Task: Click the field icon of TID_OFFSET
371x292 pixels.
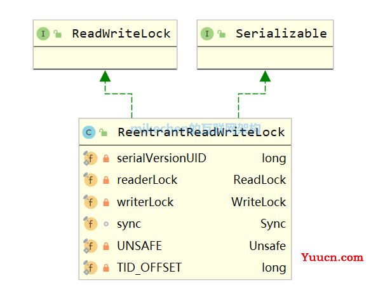Action: click(x=90, y=268)
